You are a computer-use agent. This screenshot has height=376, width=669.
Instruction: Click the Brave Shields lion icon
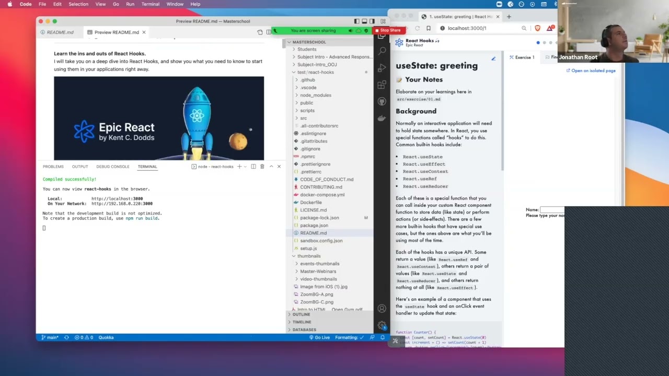537,28
